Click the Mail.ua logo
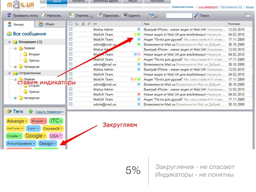This screenshot has width=256, height=192. [20, 5]
